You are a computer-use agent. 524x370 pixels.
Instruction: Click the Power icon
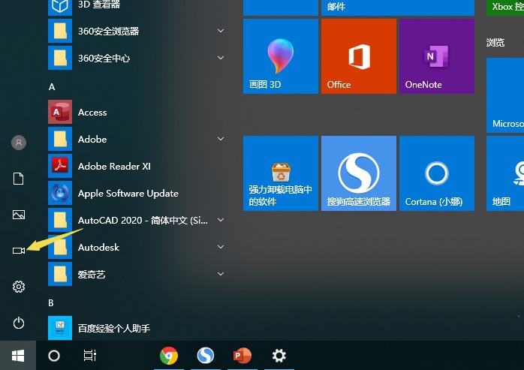[19, 323]
